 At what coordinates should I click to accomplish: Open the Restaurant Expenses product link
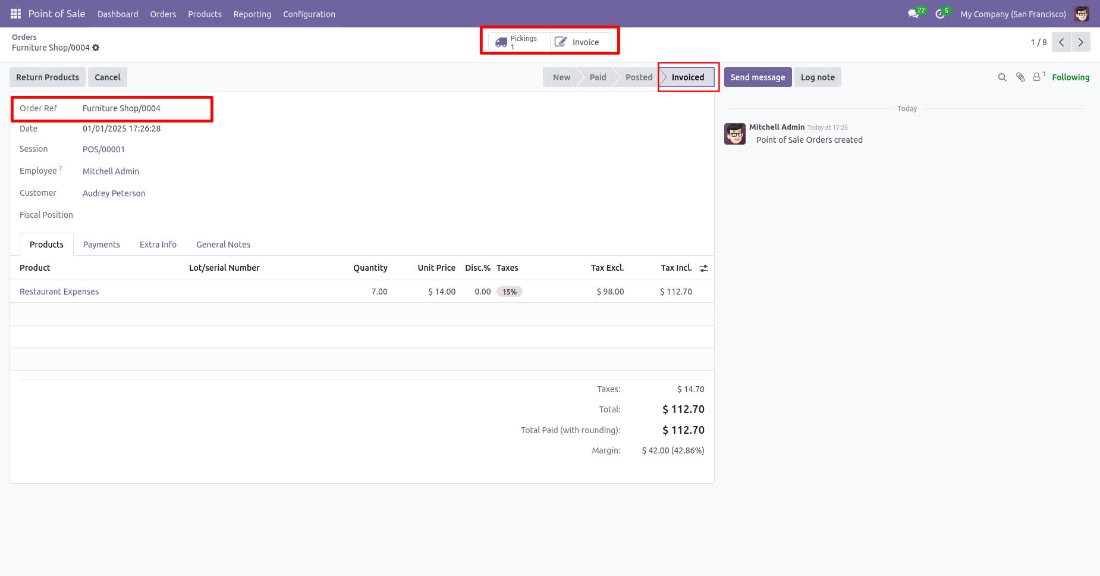(59, 292)
